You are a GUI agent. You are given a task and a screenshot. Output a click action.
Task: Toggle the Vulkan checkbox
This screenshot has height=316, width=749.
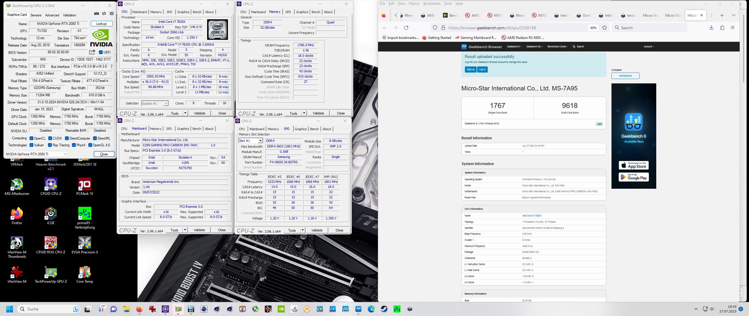pos(31,145)
